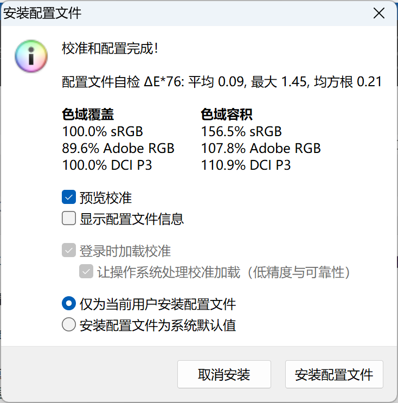Viewport: 398px width, 403px height.
Task: Click the 色域容积 heading
Action: coord(226,114)
